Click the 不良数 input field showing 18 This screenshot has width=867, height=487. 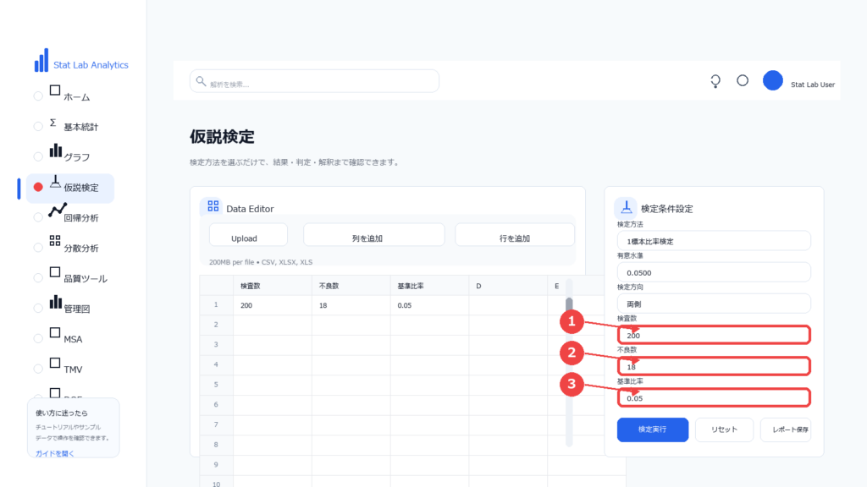[x=714, y=366]
